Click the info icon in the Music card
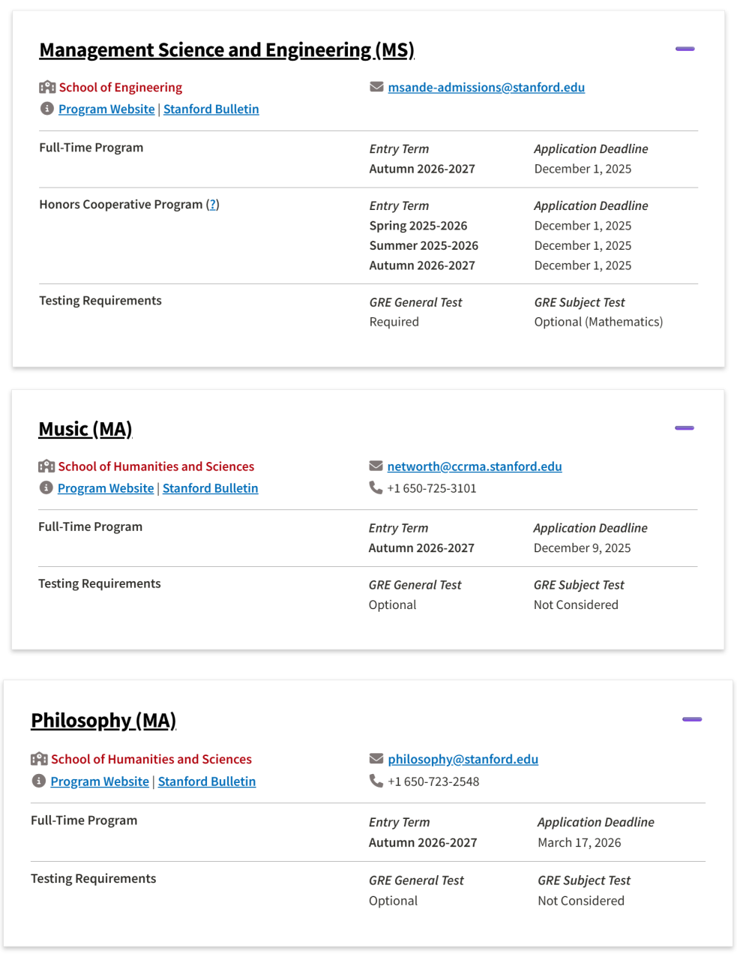737x960 pixels. pos(46,487)
